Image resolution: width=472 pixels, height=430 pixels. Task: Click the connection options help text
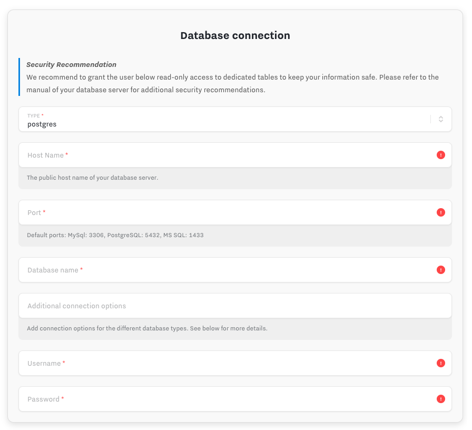coord(147,328)
